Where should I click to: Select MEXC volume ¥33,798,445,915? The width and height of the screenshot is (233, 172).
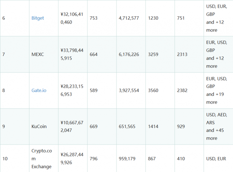(x=72, y=54)
